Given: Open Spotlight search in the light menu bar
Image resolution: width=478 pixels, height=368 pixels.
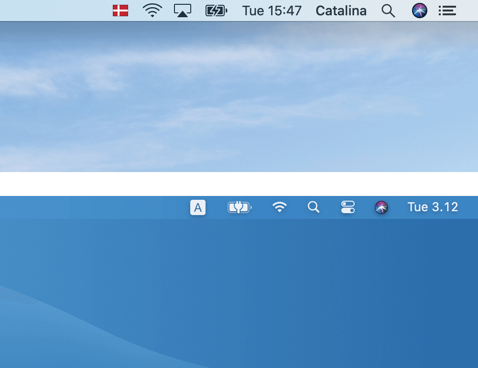Looking at the screenshot, I should click(388, 11).
